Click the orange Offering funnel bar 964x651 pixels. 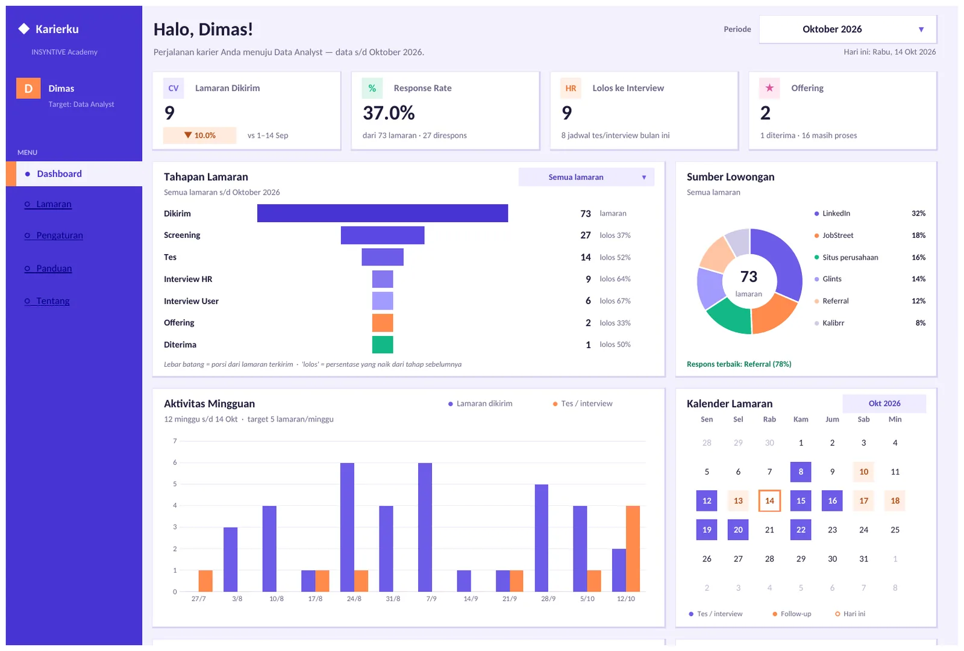pyautogui.click(x=383, y=323)
